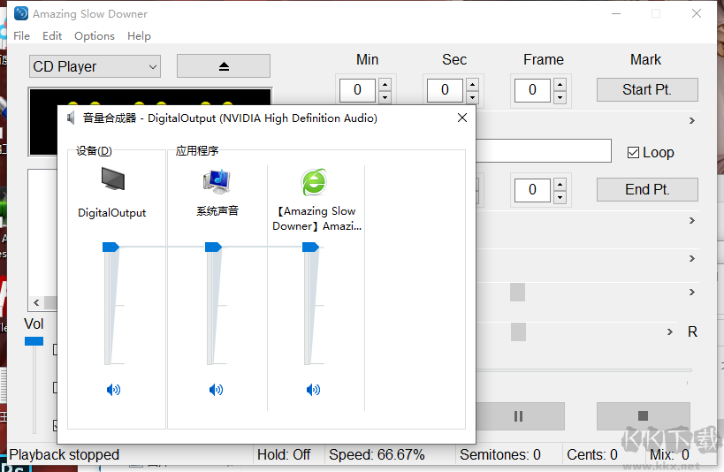Click the Semitones: 0 status text
This screenshot has height=472, width=724.
tap(500, 455)
